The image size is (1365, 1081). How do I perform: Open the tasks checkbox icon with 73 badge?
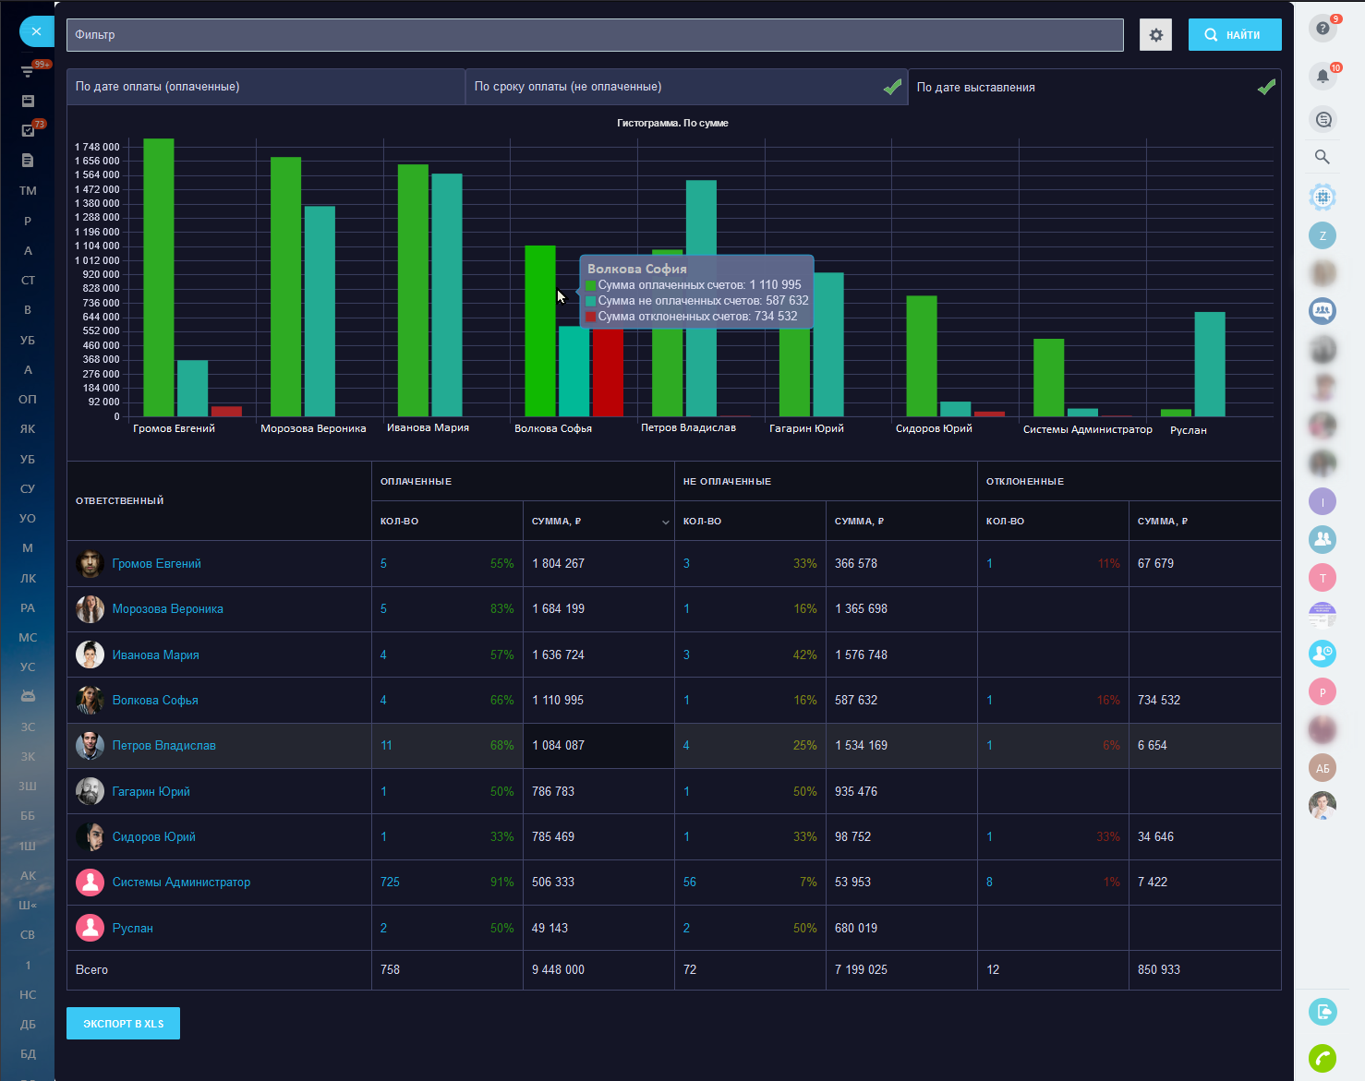click(28, 130)
